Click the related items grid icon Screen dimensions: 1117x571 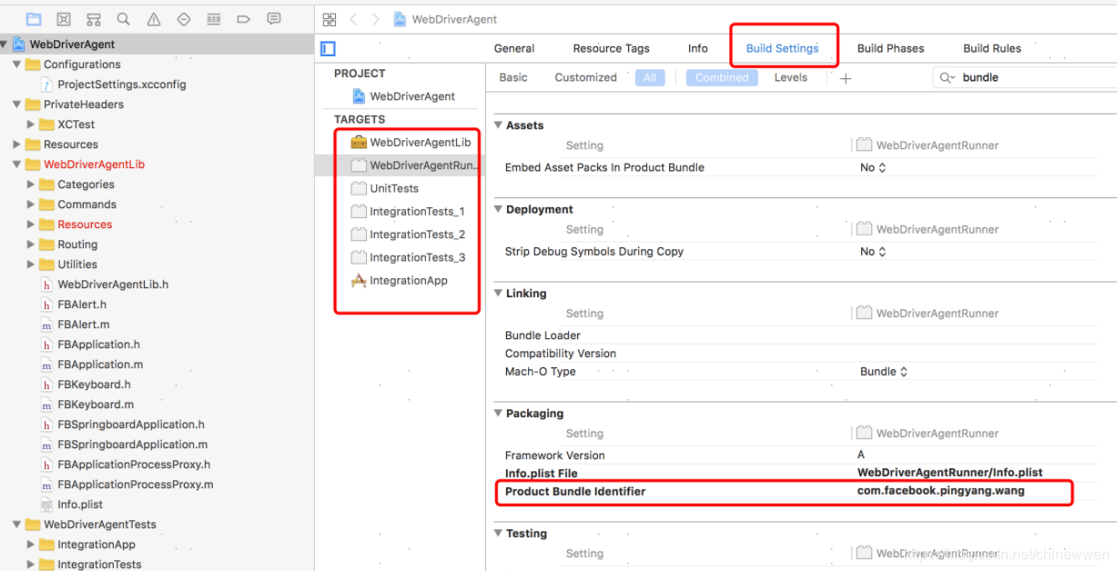tap(330, 19)
